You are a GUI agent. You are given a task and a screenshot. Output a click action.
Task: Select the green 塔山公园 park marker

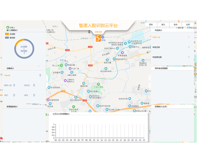pos(61,65)
